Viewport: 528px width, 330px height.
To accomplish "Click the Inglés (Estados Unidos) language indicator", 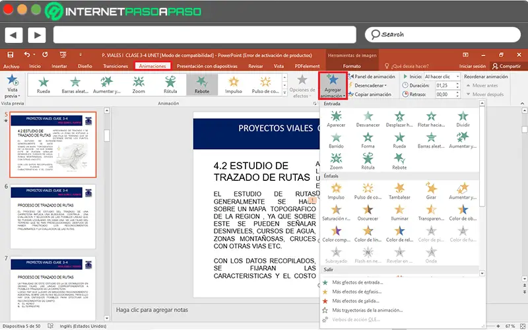I will 83,326.
